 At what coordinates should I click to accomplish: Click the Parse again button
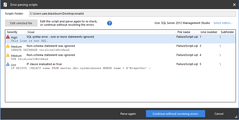[128, 114]
